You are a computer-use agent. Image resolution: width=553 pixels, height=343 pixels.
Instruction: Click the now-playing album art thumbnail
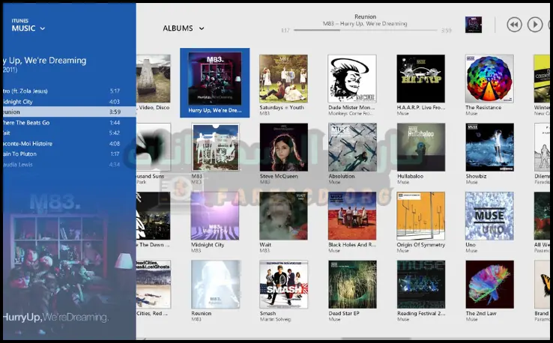coord(474,25)
